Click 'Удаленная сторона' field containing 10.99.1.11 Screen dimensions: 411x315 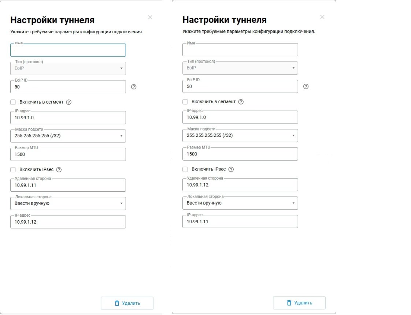[68, 185]
